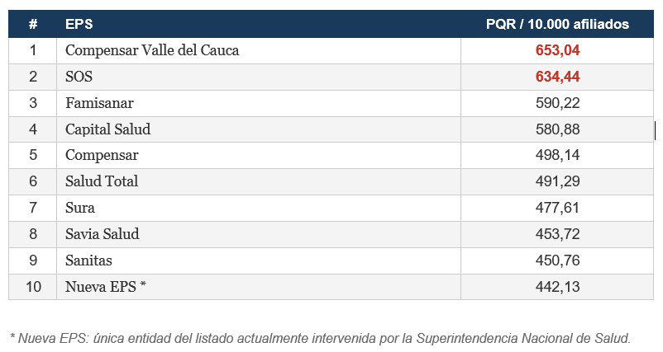Click the Nueva EPS footnote text below table

[321, 337]
